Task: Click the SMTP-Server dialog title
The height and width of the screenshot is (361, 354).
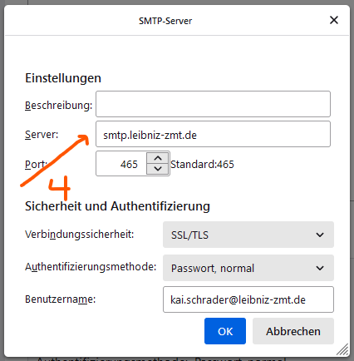Action: [165, 21]
